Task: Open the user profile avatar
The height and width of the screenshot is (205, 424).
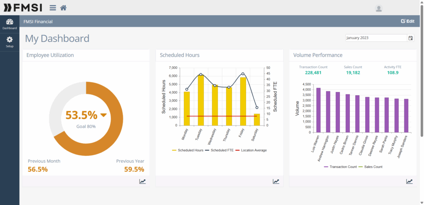Action: point(378,8)
